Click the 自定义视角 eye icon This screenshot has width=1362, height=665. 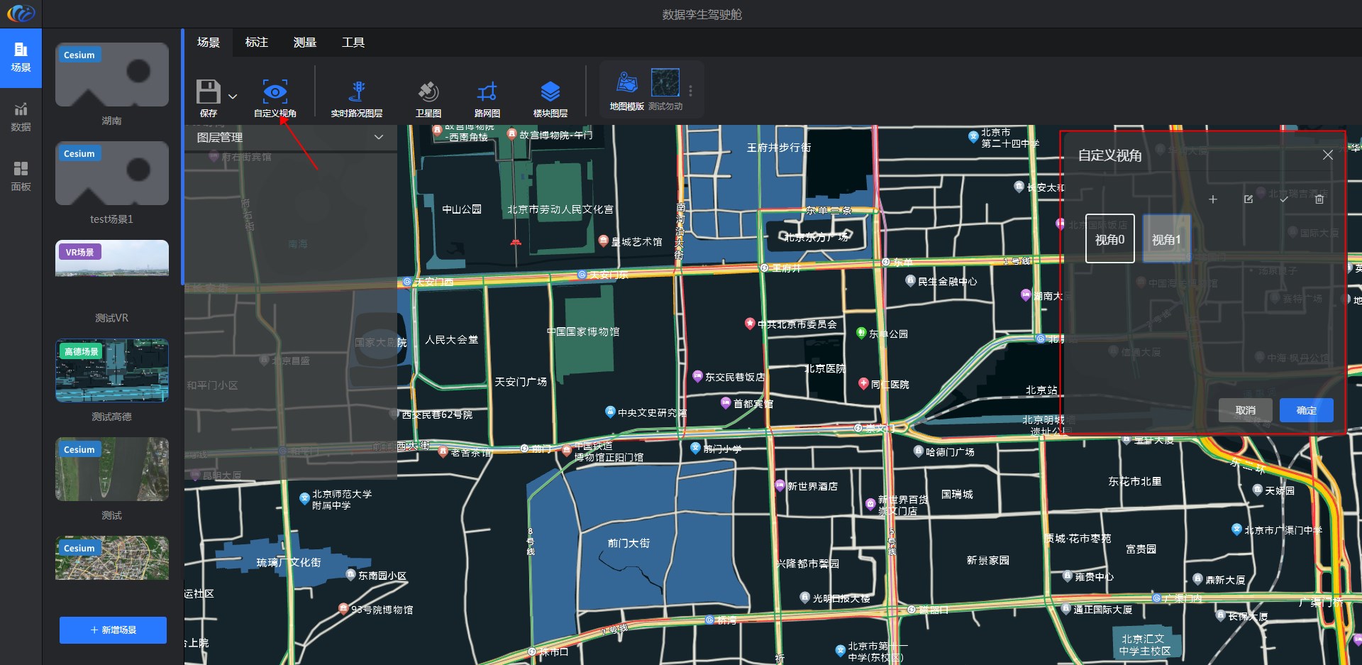(275, 92)
